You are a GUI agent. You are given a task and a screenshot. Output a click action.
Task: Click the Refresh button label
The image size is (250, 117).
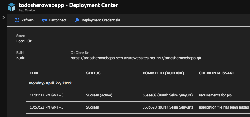pyautogui.click(x=27, y=20)
